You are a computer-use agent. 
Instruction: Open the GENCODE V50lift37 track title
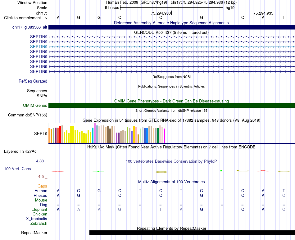pyautogui.click(x=171, y=32)
